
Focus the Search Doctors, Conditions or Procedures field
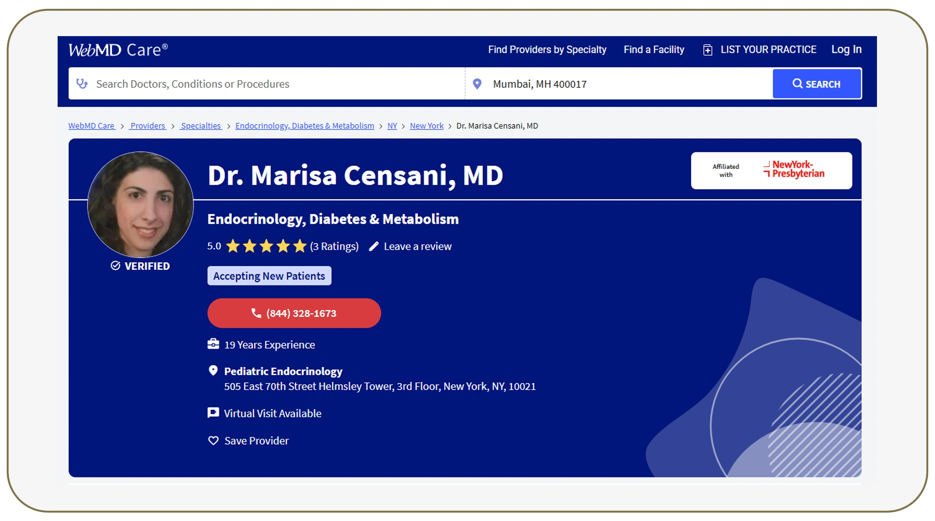tap(267, 84)
